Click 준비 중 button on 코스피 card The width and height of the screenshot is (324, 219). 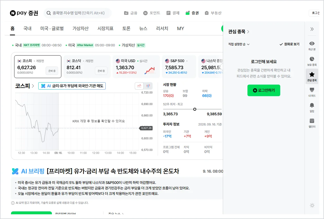tap(52, 71)
